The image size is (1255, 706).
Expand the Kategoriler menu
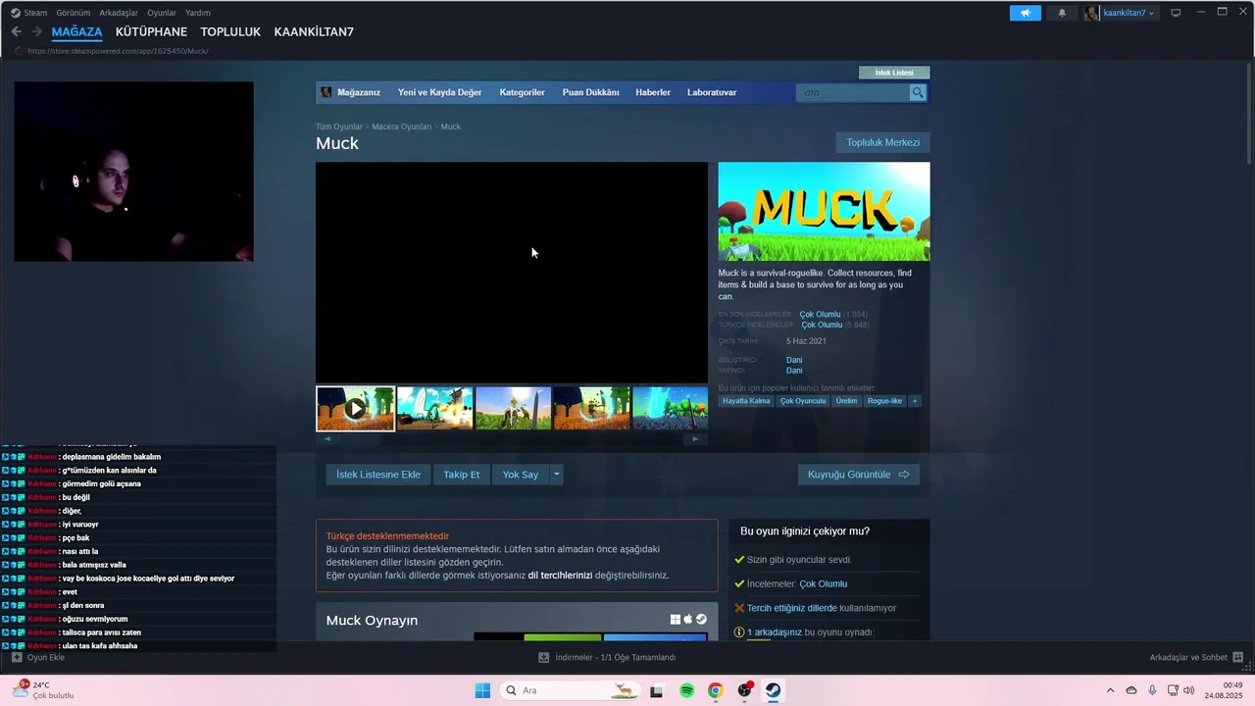coord(522,92)
